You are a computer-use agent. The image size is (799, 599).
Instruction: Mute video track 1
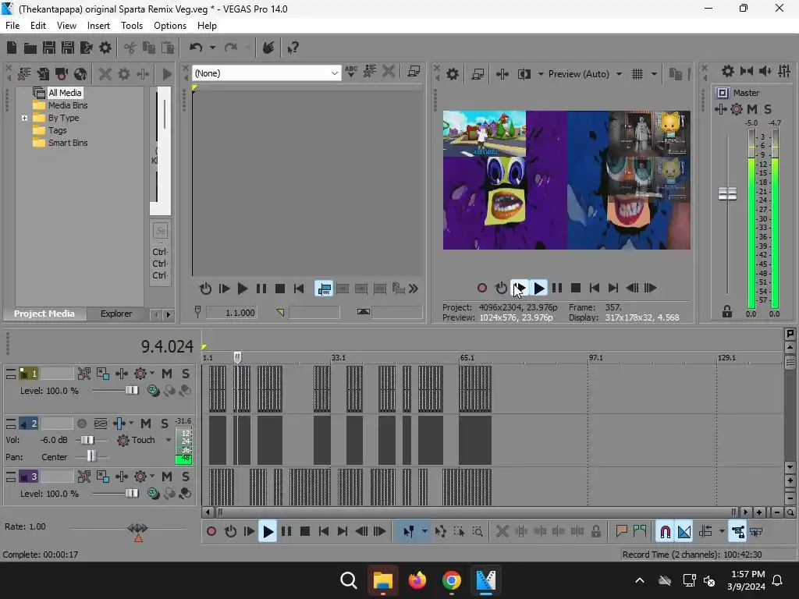[x=167, y=374]
